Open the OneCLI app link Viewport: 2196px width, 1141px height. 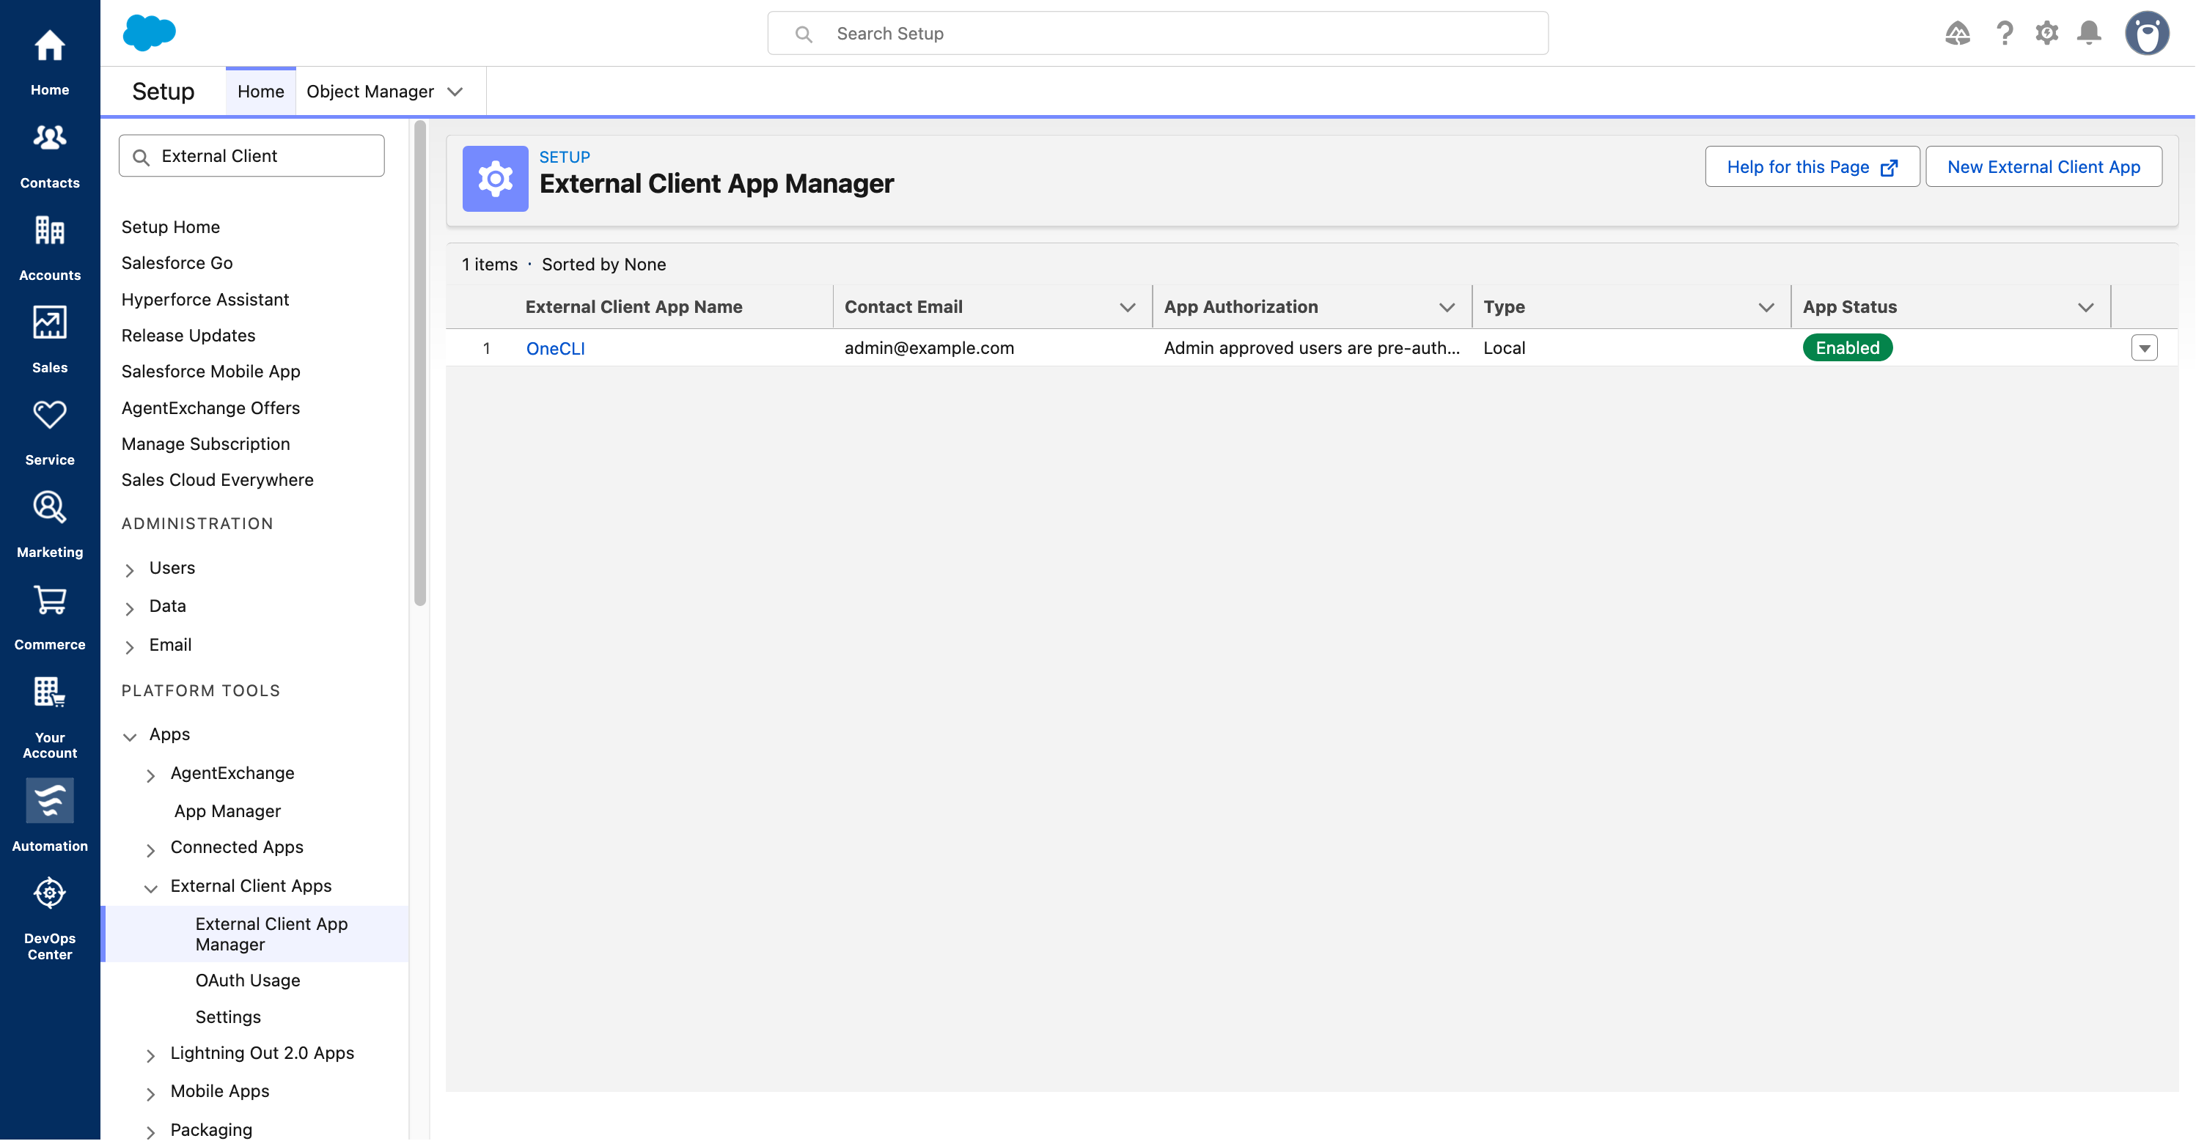555,347
